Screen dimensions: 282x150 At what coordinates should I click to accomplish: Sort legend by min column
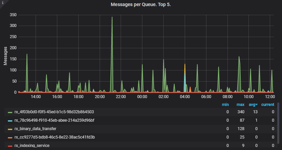pyautogui.click(x=225, y=105)
